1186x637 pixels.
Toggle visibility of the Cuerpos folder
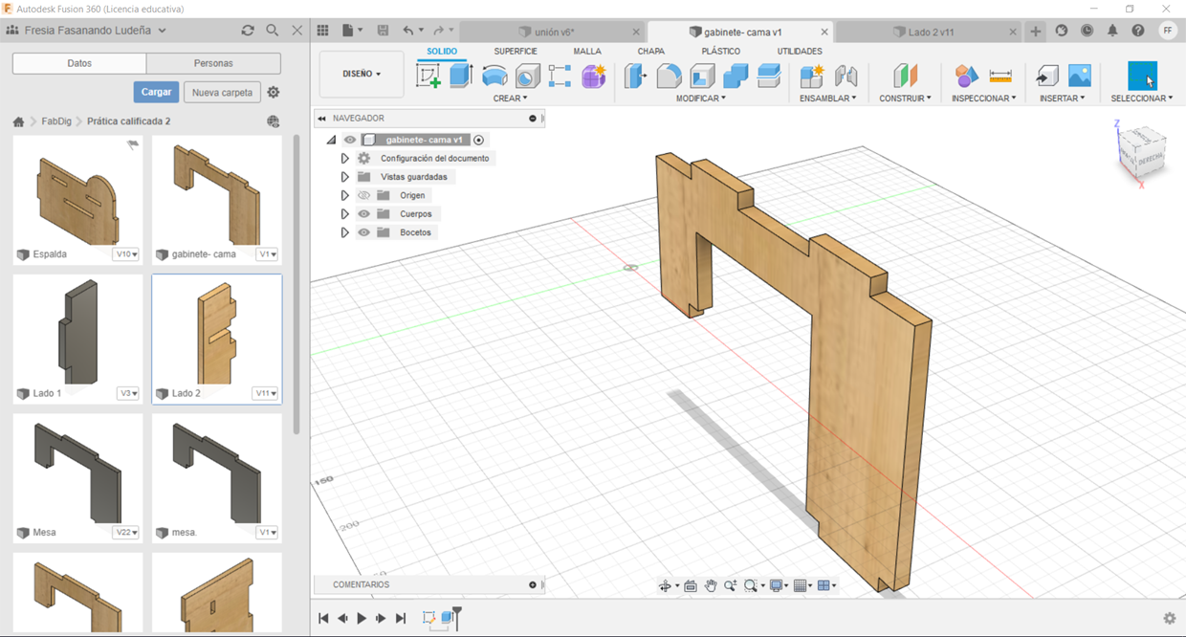[363, 214]
